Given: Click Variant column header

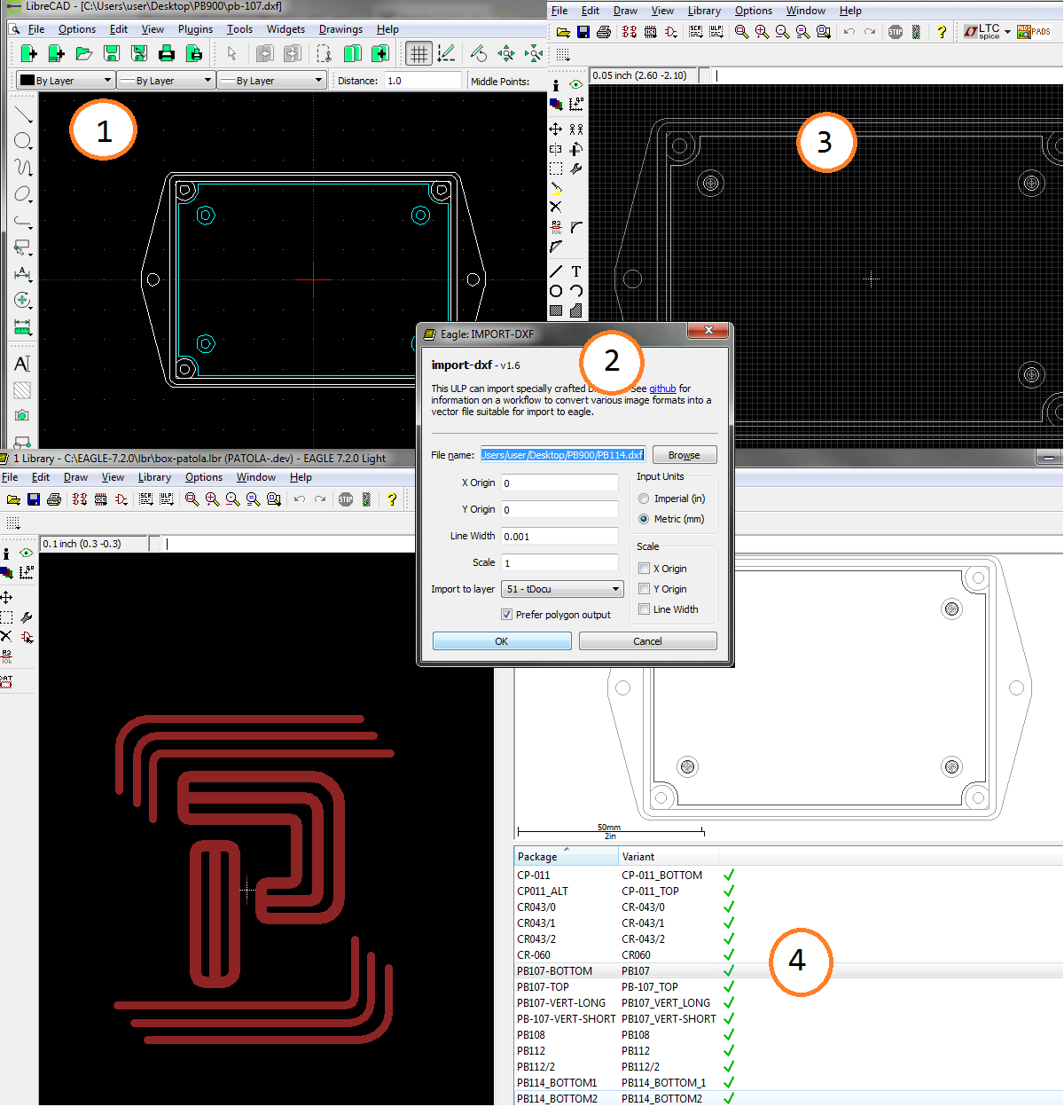Looking at the screenshot, I should tap(669, 857).
